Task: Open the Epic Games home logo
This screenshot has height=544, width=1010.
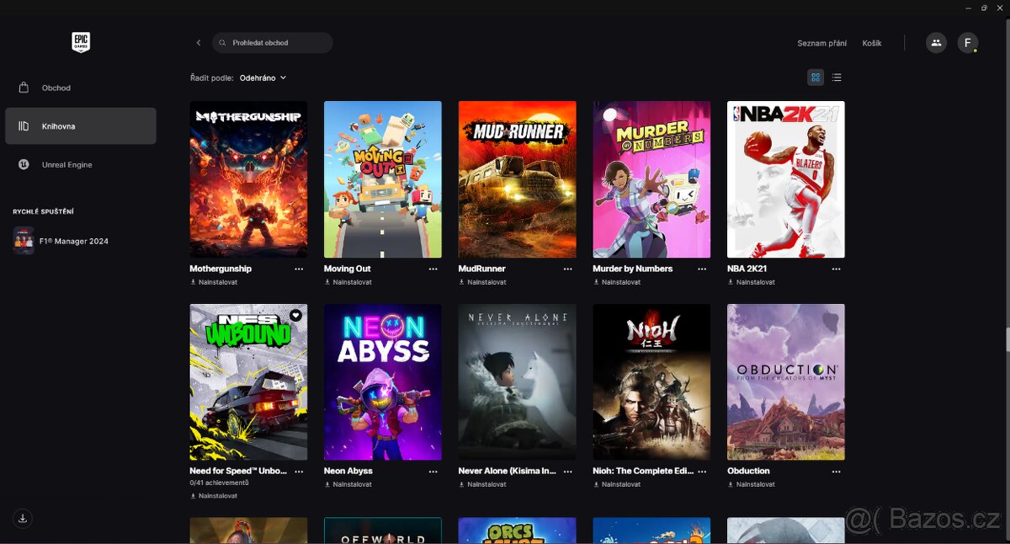Action: (x=80, y=42)
